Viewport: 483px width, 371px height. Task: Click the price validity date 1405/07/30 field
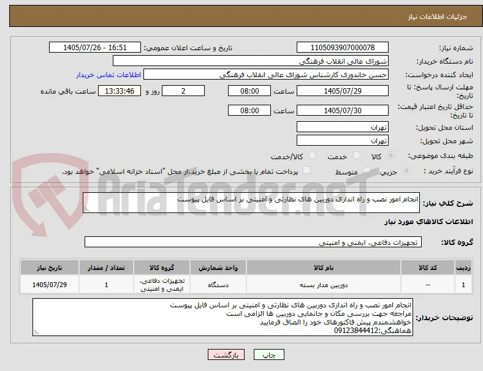click(x=343, y=110)
